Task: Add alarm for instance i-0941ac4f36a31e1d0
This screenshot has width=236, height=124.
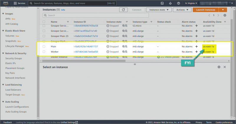Action: pos(196,31)
